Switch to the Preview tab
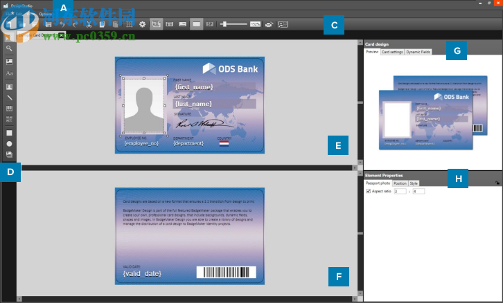Viewport: 503px width, 303px height. 373,52
